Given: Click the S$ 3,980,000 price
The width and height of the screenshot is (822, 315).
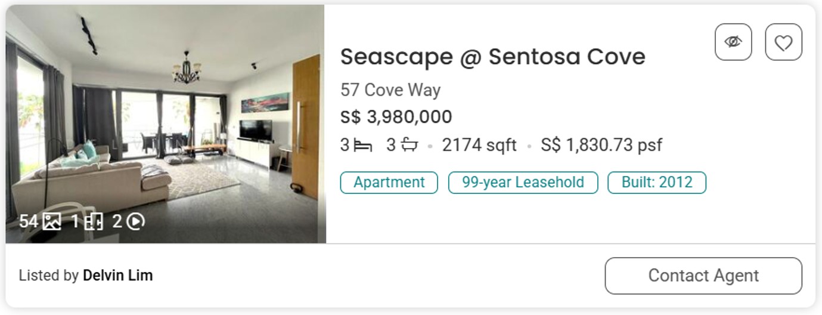Looking at the screenshot, I should pos(396,117).
